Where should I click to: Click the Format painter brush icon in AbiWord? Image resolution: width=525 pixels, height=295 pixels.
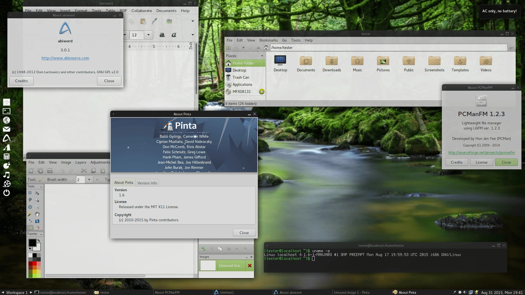coord(154,21)
